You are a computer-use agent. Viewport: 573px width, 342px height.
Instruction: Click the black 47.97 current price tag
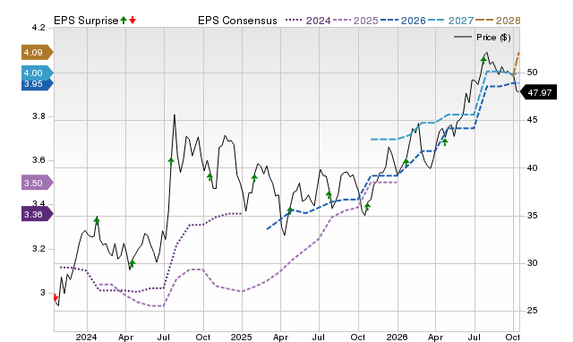[x=538, y=92]
